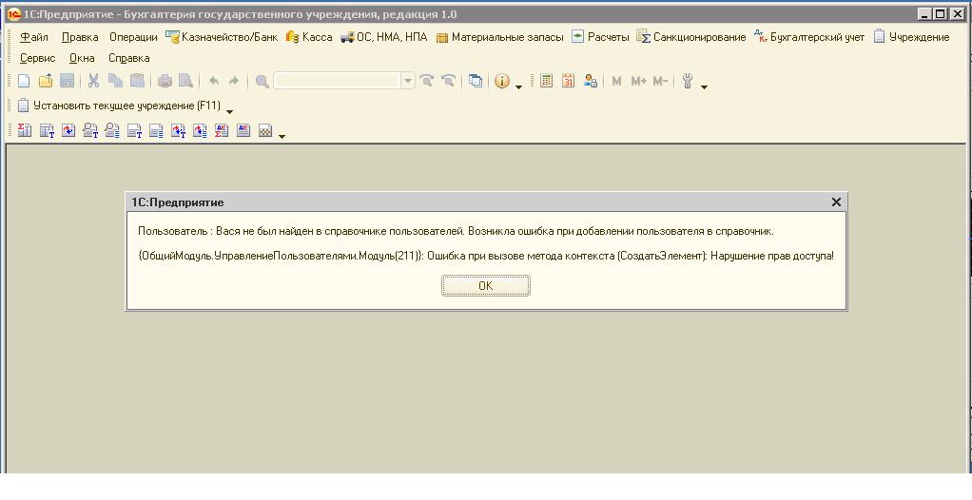Click the document icon with T
The width and height of the screenshot is (972, 500).
tap(134, 130)
